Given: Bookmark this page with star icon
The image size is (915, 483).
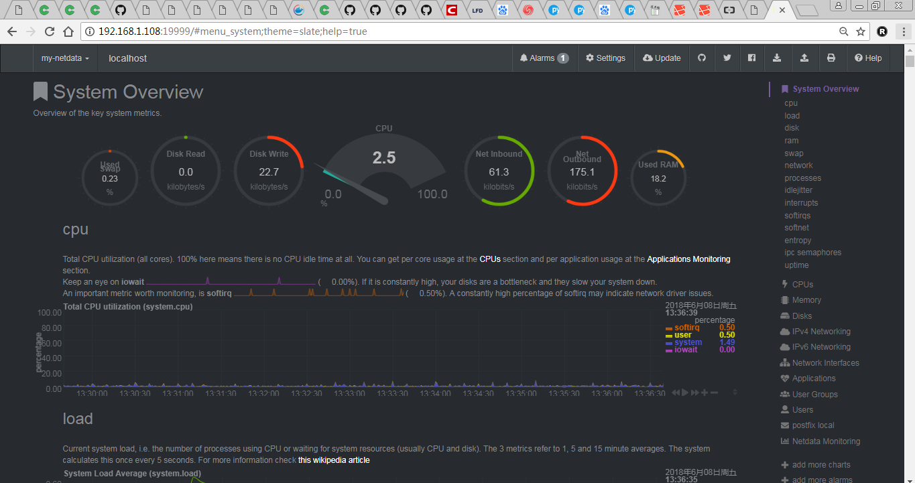Looking at the screenshot, I should point(861,31).
